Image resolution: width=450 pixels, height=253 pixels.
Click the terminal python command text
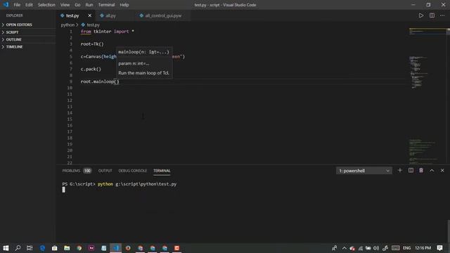coord(137,184)
